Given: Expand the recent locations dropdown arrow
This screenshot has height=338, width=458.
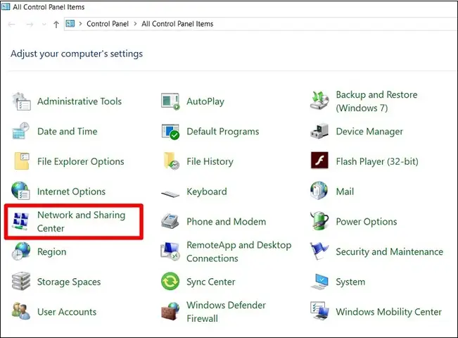Looking at the screenshot, I should [44, 24].
